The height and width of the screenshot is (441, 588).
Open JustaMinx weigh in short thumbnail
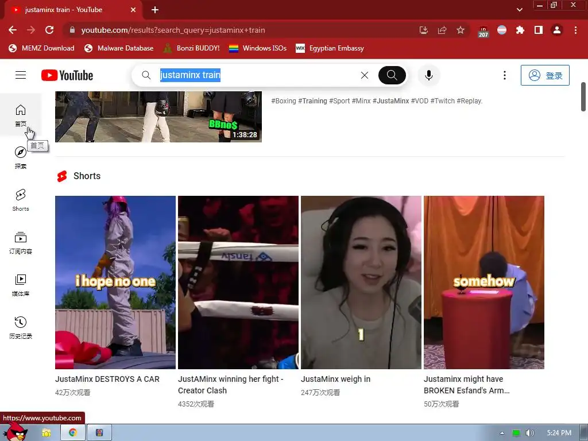pos(361,283)
